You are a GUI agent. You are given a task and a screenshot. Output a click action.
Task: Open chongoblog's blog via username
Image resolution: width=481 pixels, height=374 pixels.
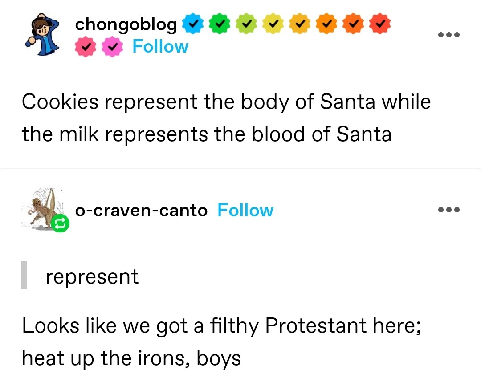pyautogui.click(x=126, y=24)
